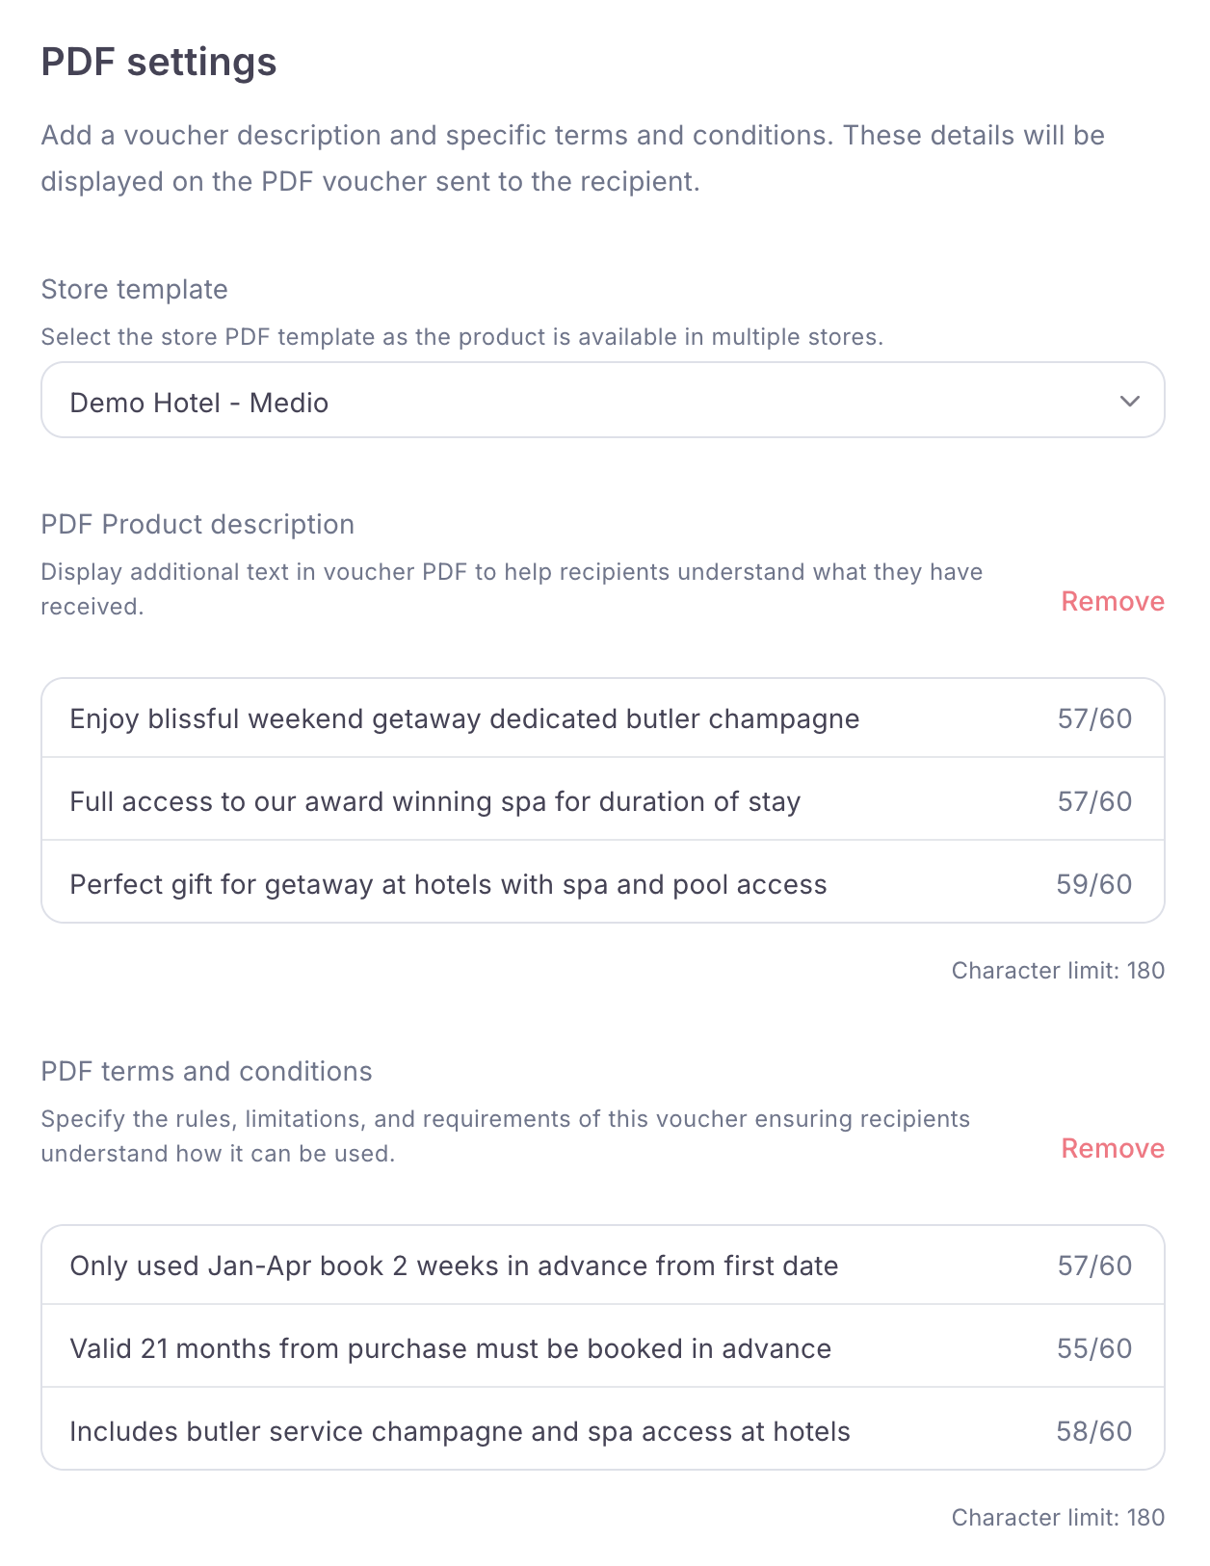This screenshot has width=1210, height=1566.
Task: Click the 55/60 character counter
Action: (1093, 1348)
